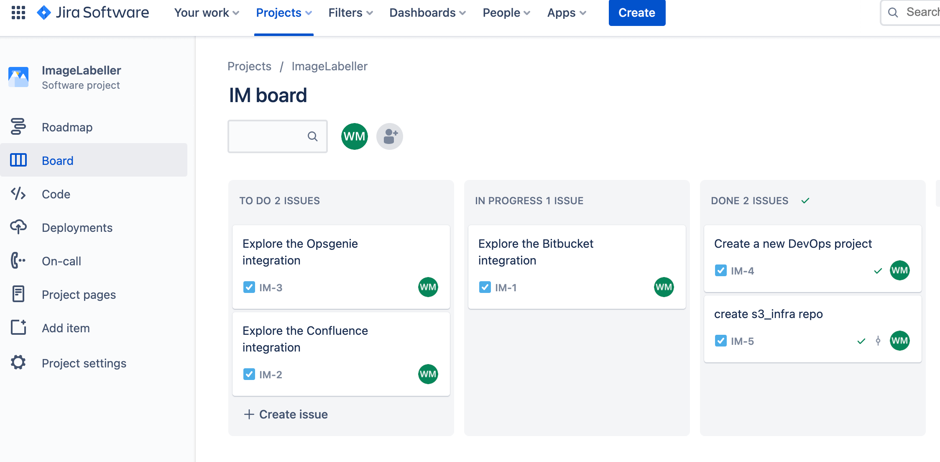Click the Board navigation icon
This screenshot has width=940, height=462.
[x=18, y=160]
